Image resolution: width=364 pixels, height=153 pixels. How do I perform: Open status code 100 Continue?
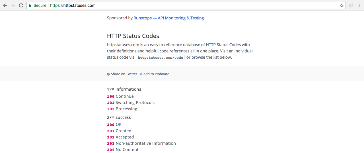120,96
